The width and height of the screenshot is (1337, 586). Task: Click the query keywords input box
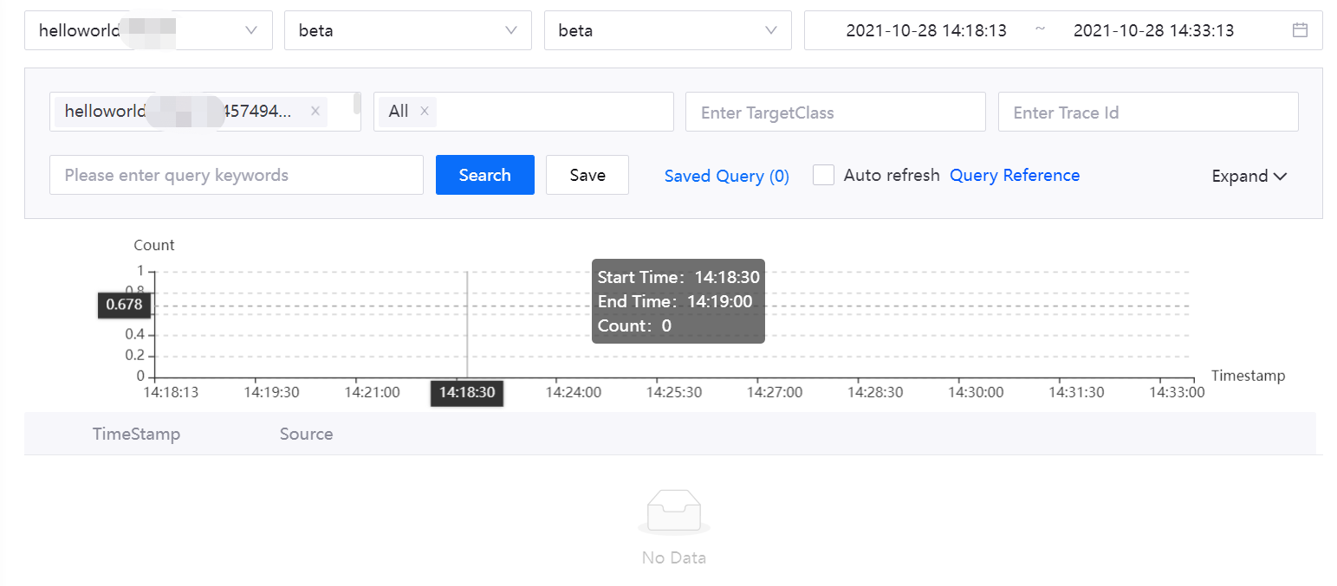coord(236,175)
